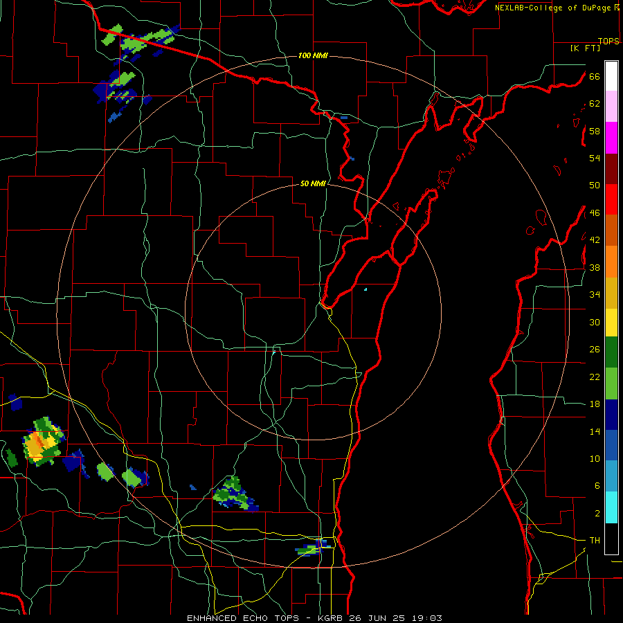This screenshot has height=623, width=623.
Task: Click the '100 NMI' range ring label
Action: tap(313, 55)
